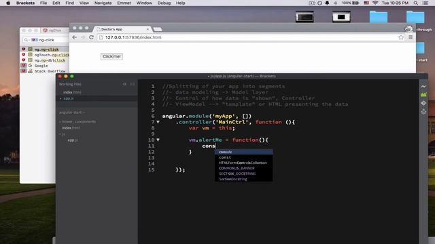Select 'const' autocomplete suggestion
This screenshot has height=244, width=435.
tap(243, 157)
